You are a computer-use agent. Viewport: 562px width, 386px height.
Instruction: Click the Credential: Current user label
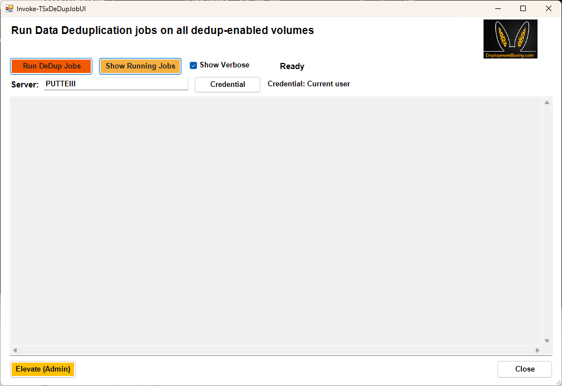(309, 84)
